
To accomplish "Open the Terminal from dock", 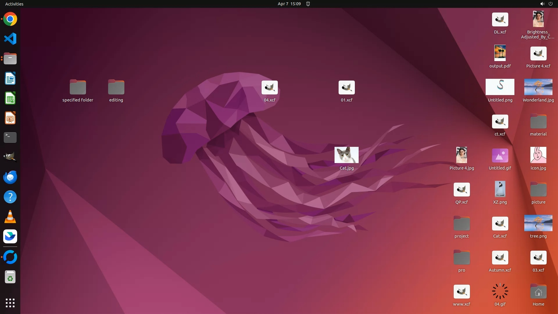I will [10, 138].
